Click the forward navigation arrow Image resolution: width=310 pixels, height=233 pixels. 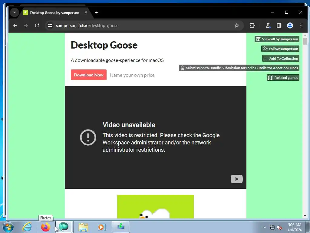[26, 25]
